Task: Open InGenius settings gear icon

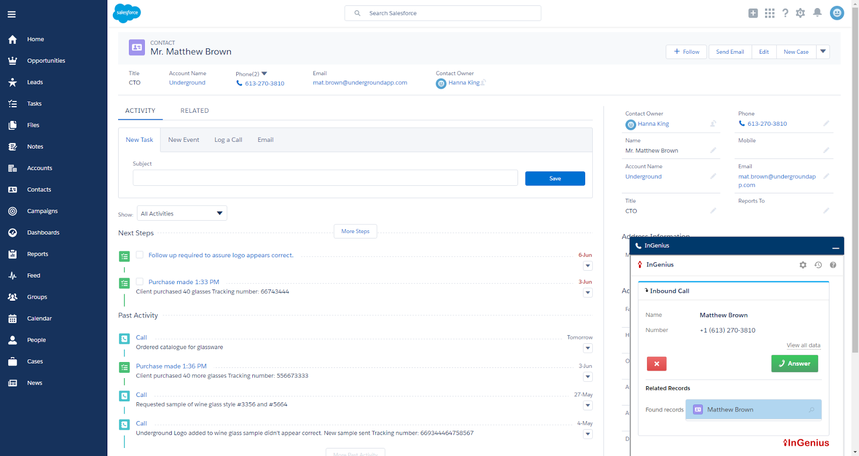Action: point(803,265)
